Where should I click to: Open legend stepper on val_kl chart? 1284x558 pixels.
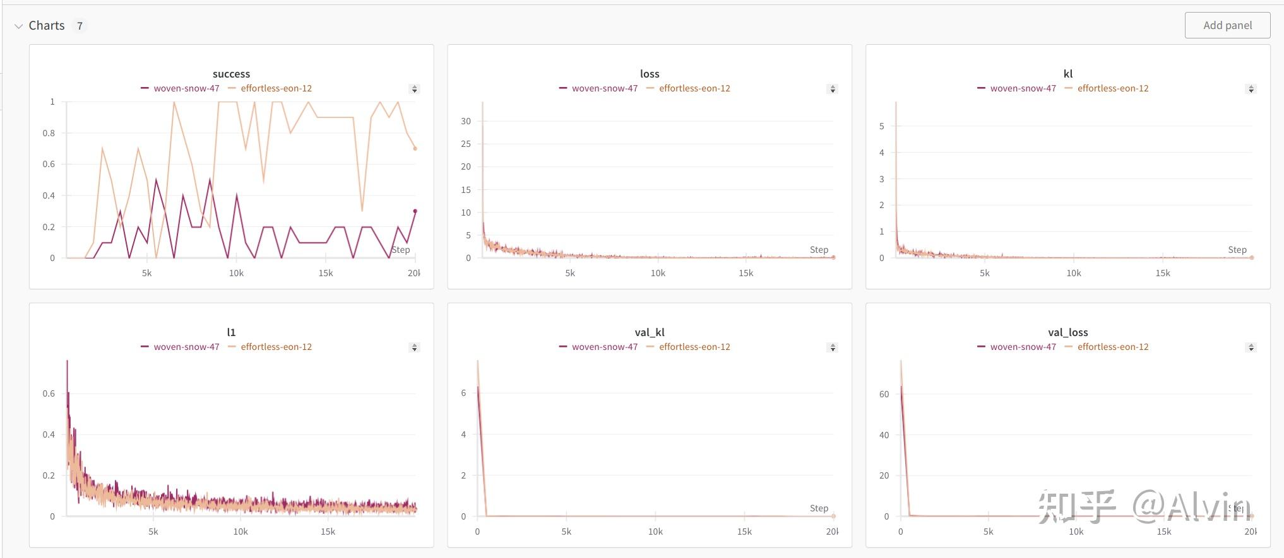(833, 347)
